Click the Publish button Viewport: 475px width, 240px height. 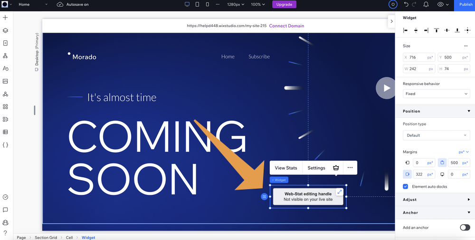tap(465, 5)
